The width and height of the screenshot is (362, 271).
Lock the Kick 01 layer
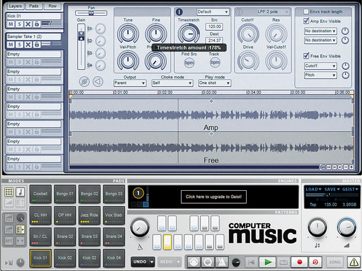[x=37, y=24]
